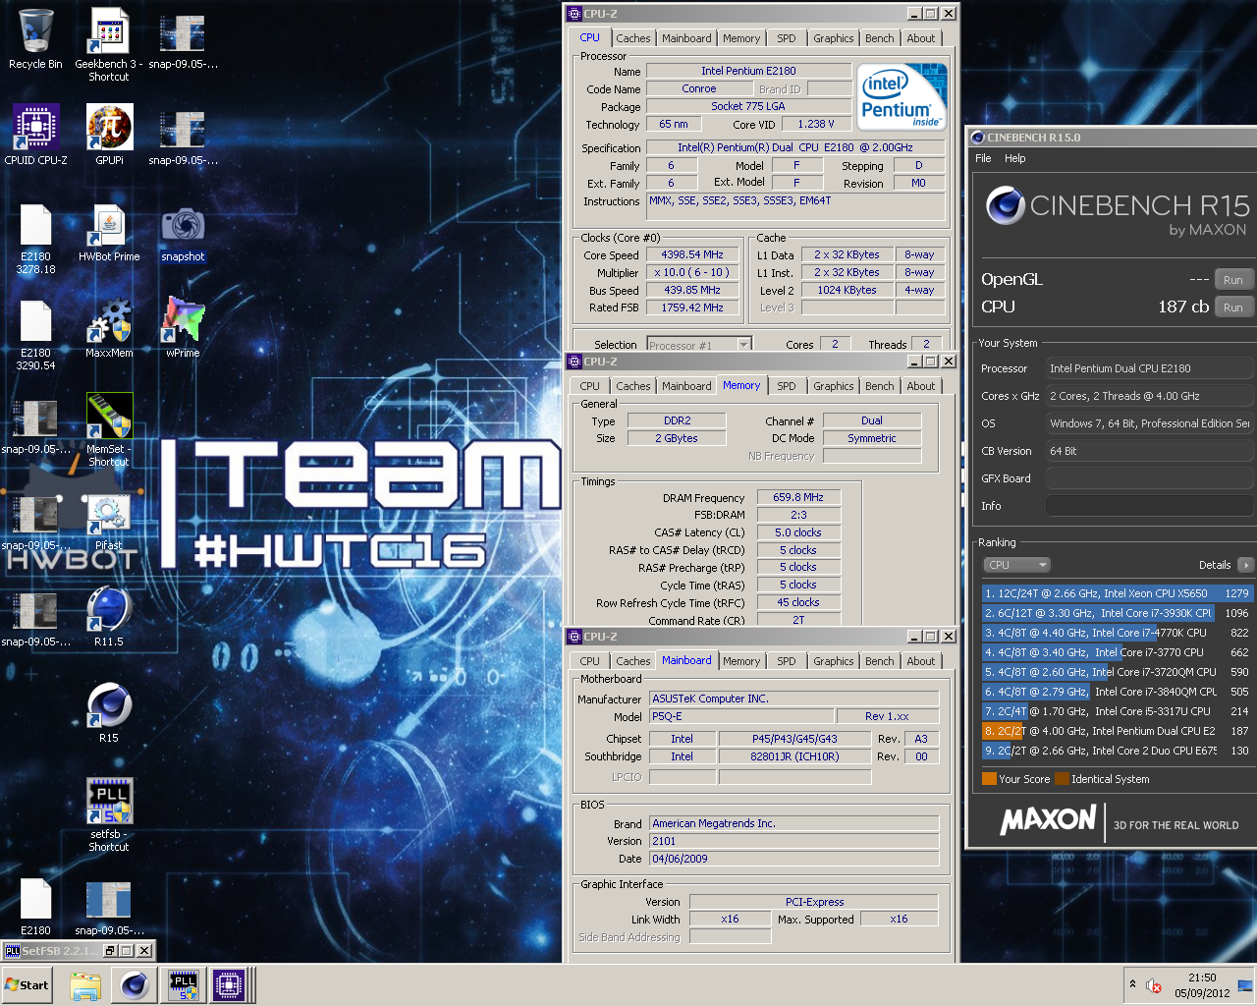Select the E2180 3290.54 file icon
This screenshot has height=1006, width=1257.
tap(35, 335)
